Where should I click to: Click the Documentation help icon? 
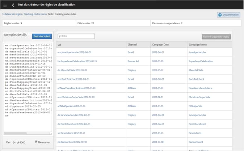220,15
